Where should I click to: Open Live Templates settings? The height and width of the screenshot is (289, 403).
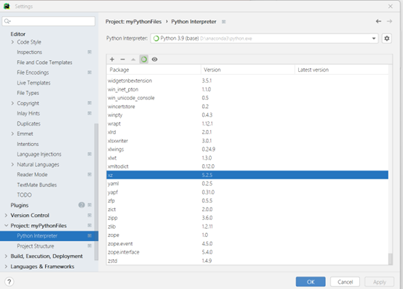tap(33, 83)
